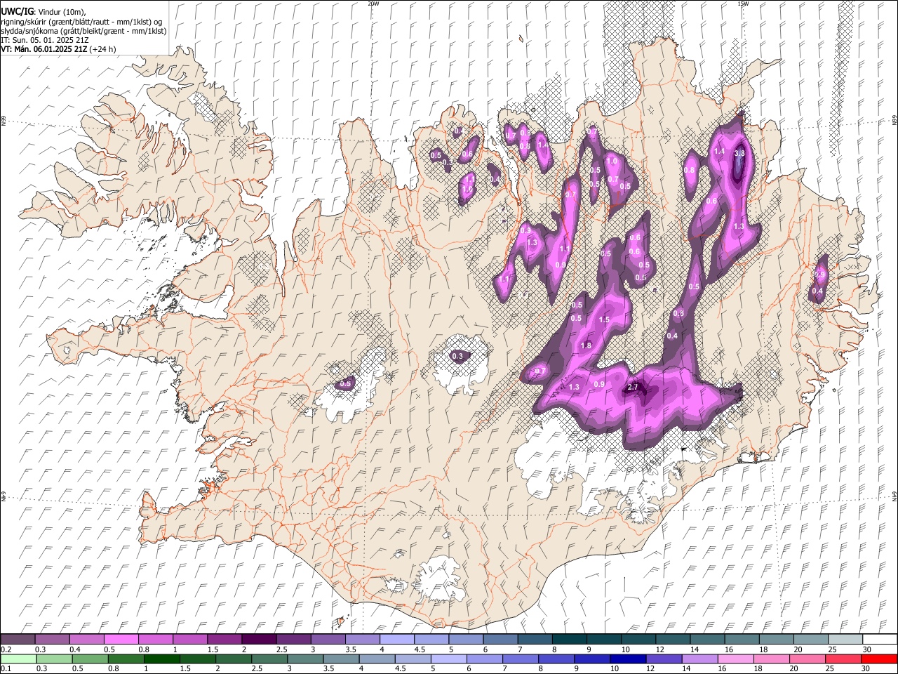The height and width of the screenshot is (674, 898).
Task: Pick the pale mint green first rain swatch
Action: tap(18, 659)
